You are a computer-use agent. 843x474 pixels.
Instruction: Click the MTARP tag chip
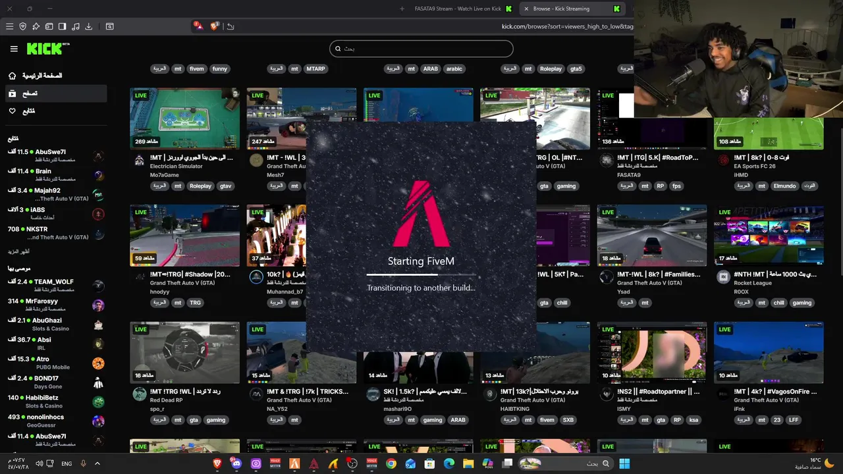pos(316,68)
